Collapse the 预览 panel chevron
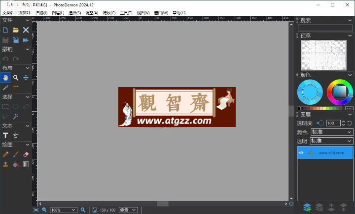Screen dimensions: 355x214 coord(350,36)
